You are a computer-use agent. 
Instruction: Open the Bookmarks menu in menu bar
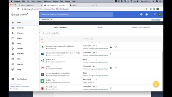tap(47, 1)
